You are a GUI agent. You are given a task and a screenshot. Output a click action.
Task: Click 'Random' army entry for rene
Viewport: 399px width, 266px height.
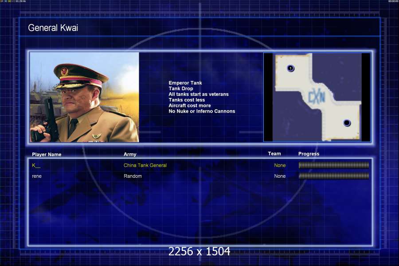coord(133,176)
